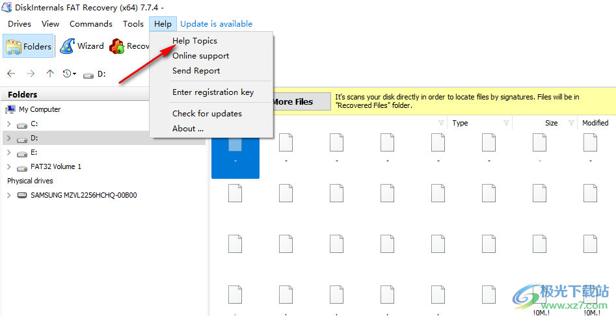Screen dimensions: 616x316
Task: Click the Physical drives label
Action: (x=31, y=181)
